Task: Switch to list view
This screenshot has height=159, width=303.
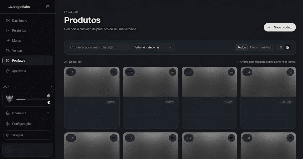Action: click(x=280, y=47)
